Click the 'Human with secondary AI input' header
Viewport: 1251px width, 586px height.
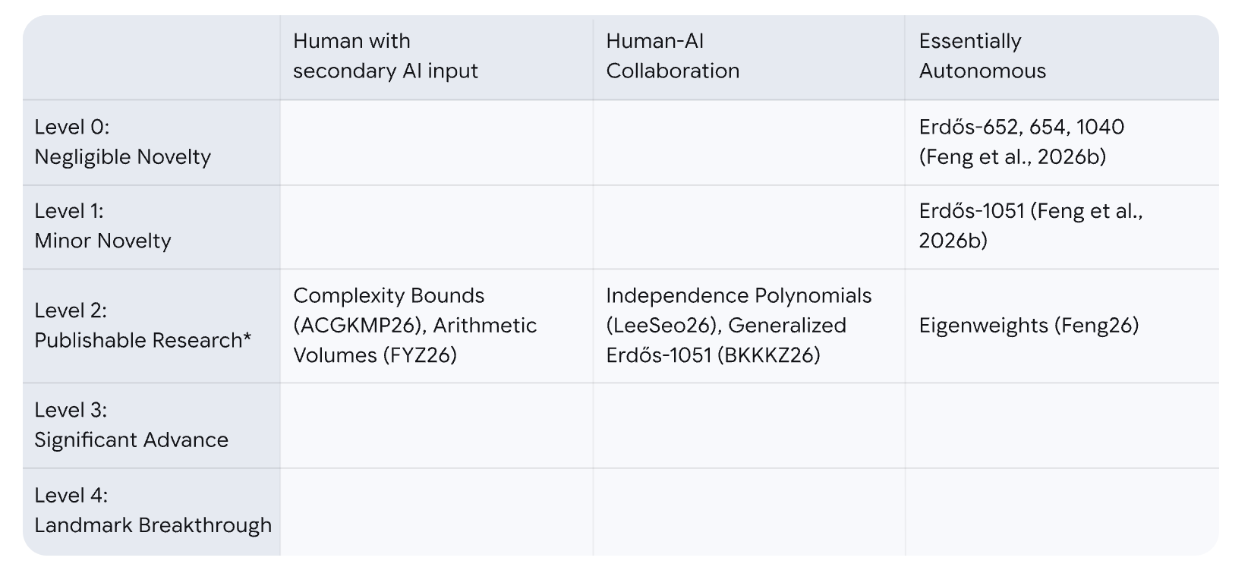click(385, 56)
